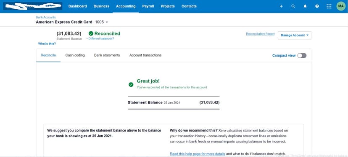Open the apps grid icon
This screenshot has width=348, height=157.
tap(329, 6)
